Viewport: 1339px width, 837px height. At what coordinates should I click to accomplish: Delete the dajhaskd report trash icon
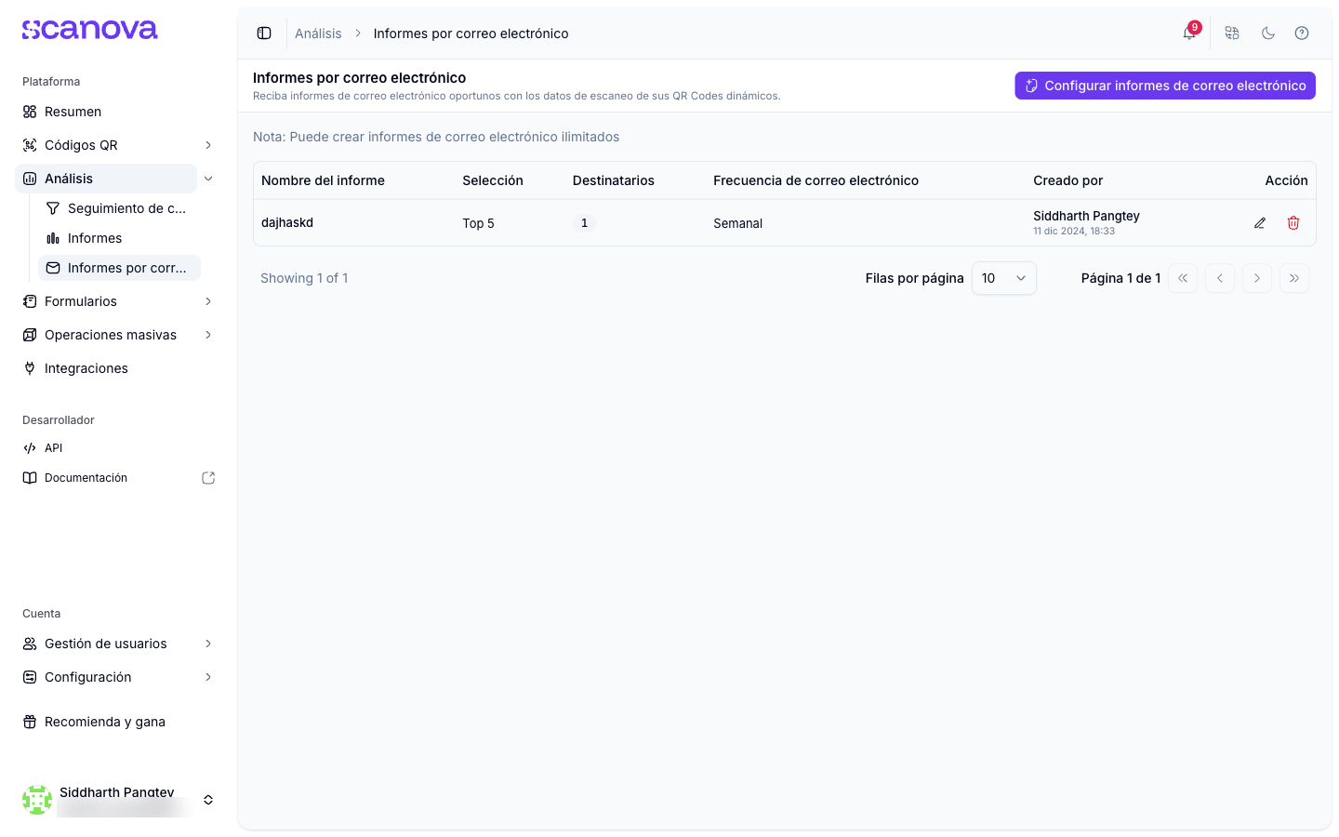tap(1293, 223)
